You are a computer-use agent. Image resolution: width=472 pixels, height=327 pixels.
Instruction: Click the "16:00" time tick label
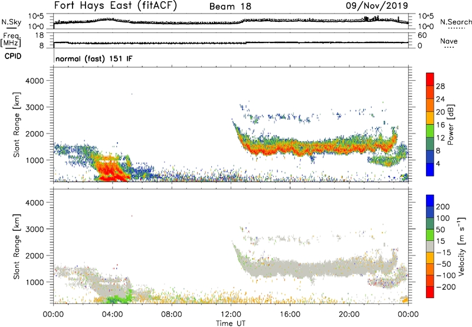tap(290, 315)
